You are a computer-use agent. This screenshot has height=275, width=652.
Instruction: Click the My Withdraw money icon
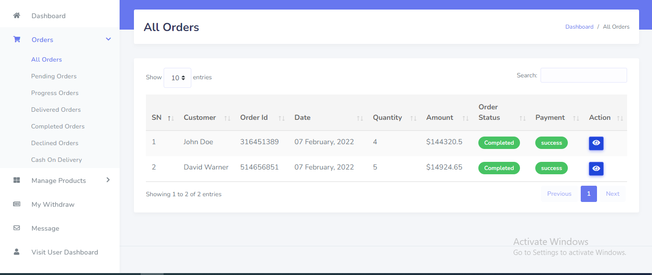pyautogui.click(x=17, y=204)
